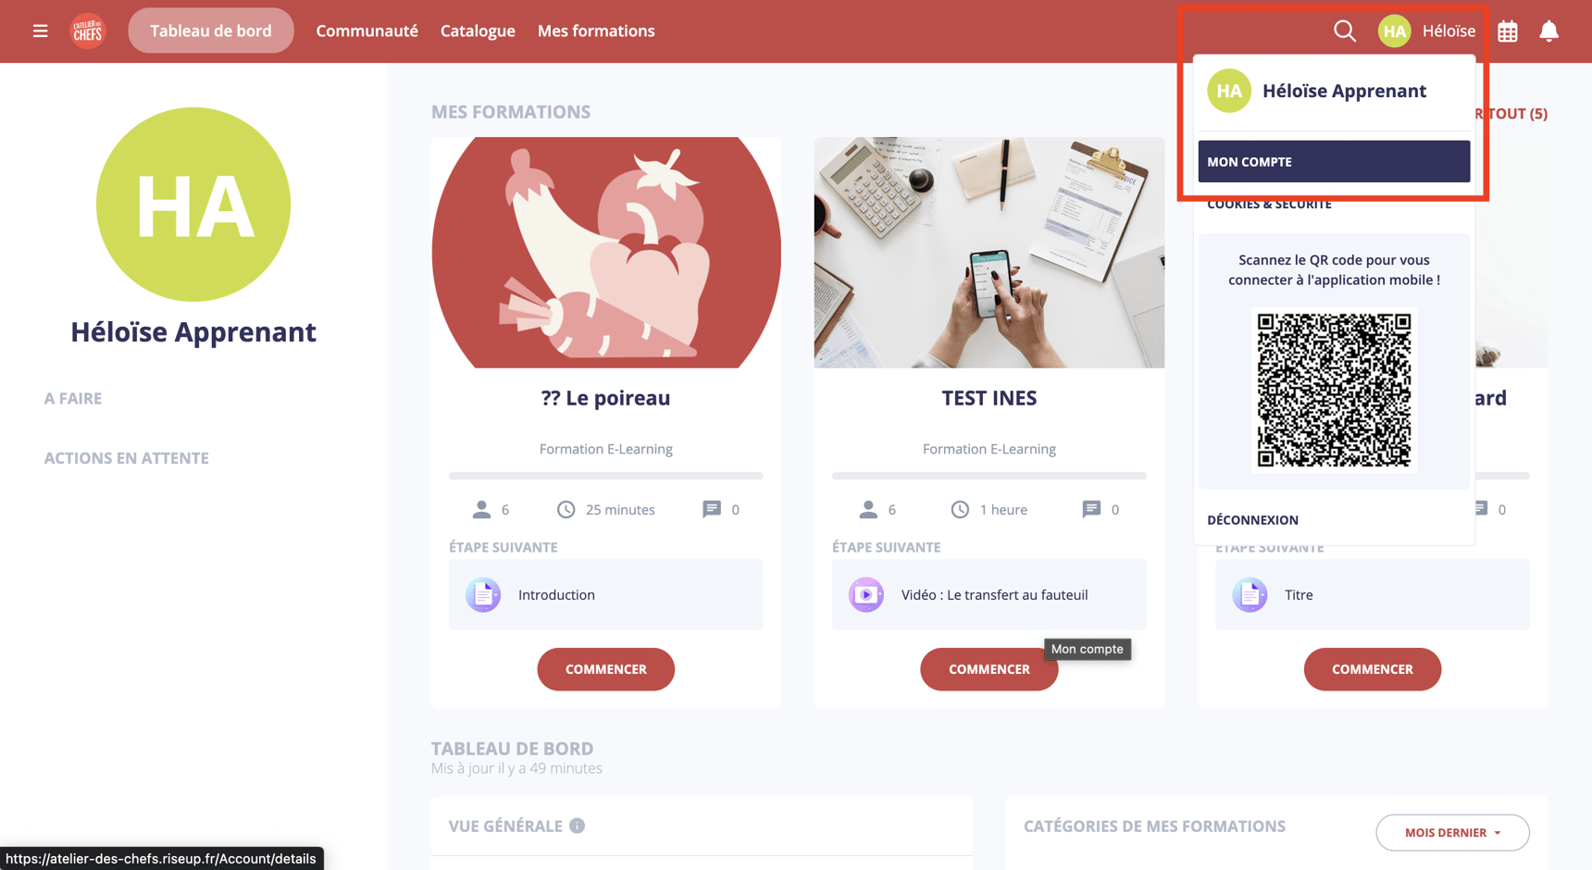
Task: Click the TEST INES progress bar
Action: click(x=989, y=476)
